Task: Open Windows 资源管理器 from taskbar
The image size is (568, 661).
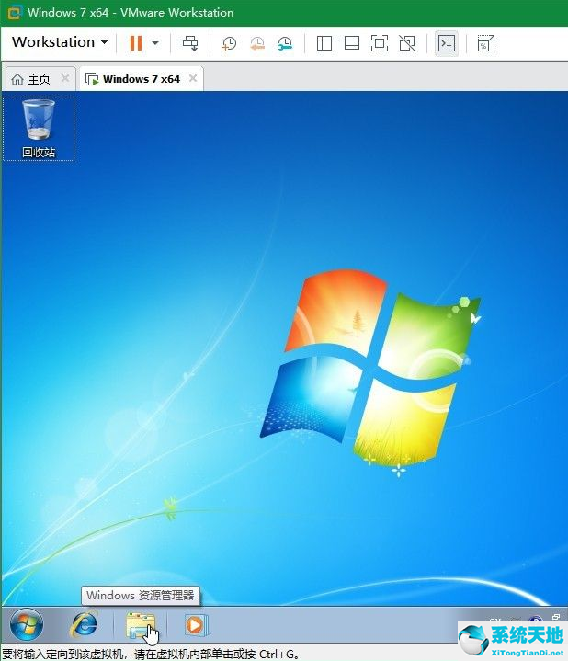Action: (x=141, y=625)
